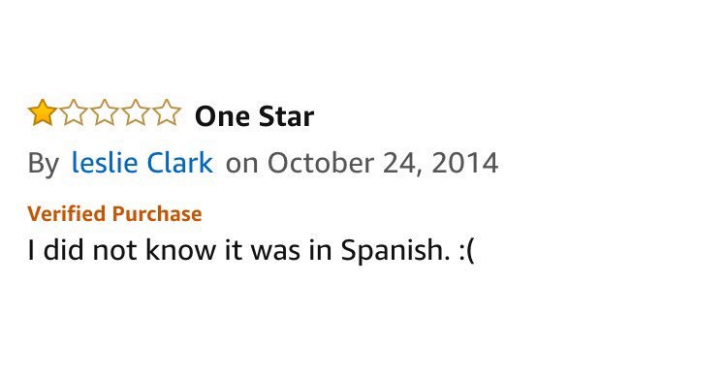Click the surname "Clark" in reviewer link
The width and height of the screenshot is (727, 377).
click(x=180, y=163)
